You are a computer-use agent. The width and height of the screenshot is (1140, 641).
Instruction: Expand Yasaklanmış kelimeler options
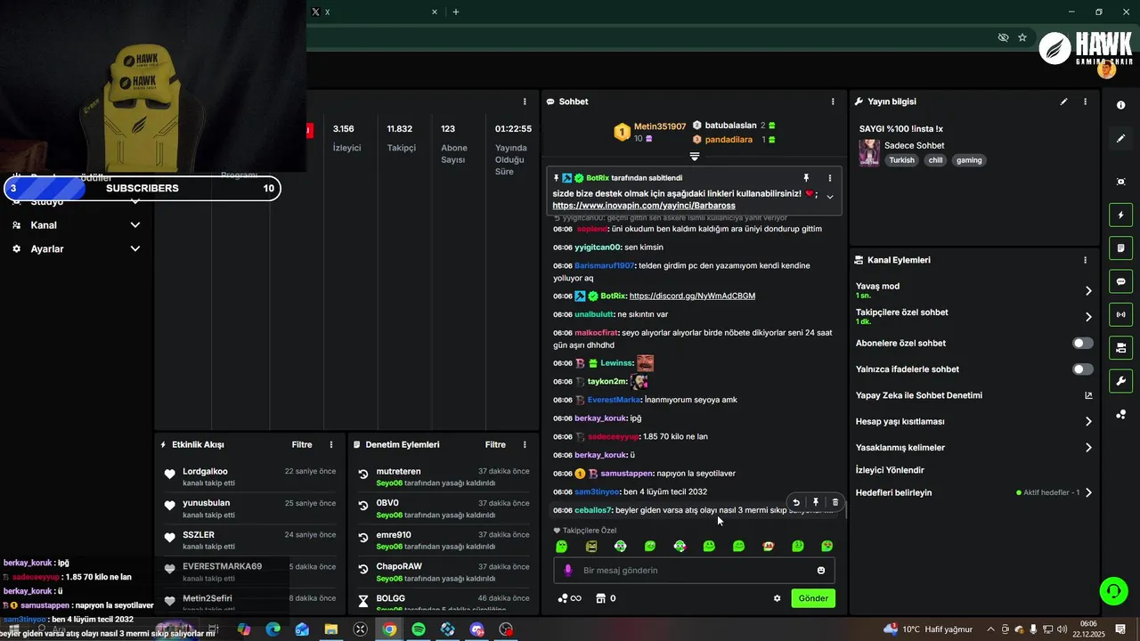(x=1088, y=448)
